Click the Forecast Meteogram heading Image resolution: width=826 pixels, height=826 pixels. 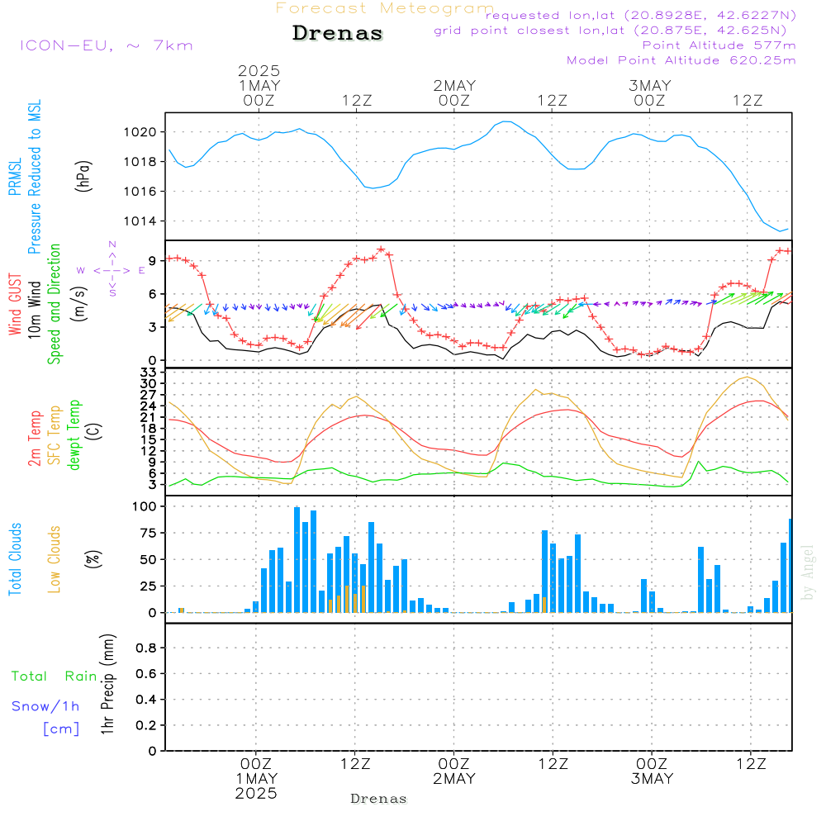click(385, 8)
